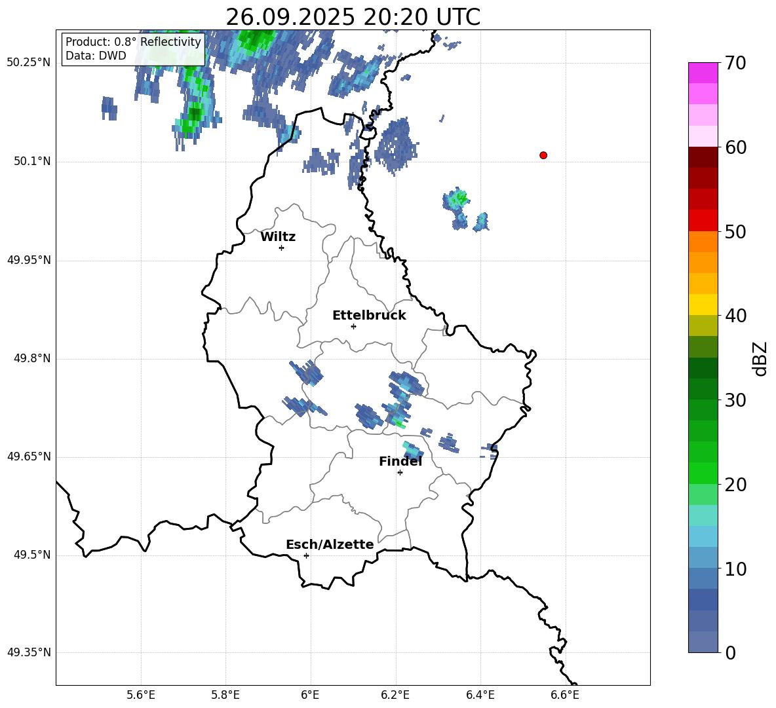
Task: Click the '5.8°E' longitude label
Action: pos(225,695)
